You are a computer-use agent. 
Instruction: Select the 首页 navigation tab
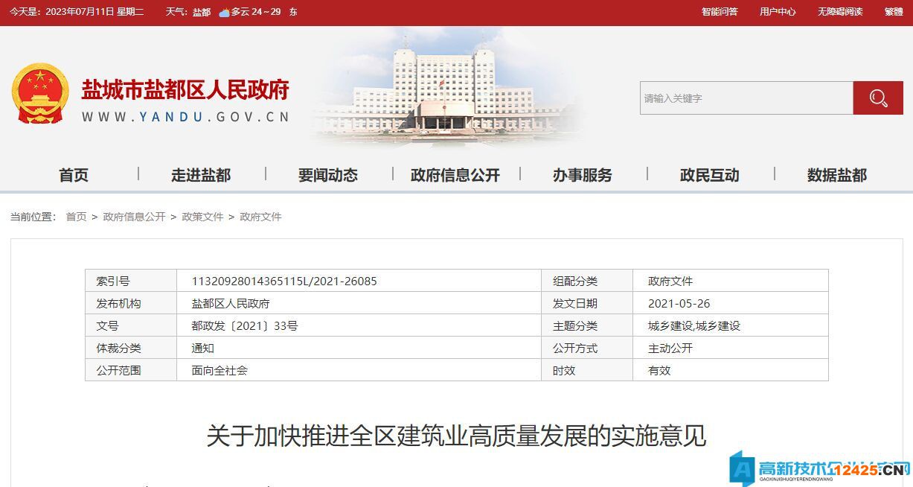click(74, 174)
